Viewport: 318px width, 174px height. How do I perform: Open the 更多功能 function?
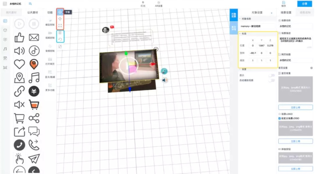point(50,87)
